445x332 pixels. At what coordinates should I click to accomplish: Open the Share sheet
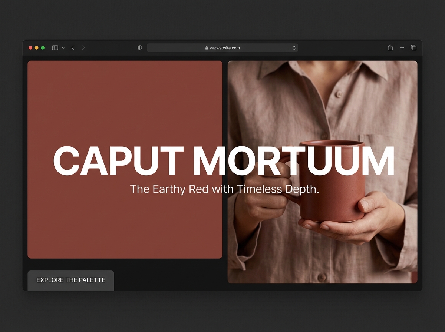click(x=390, y=47)
